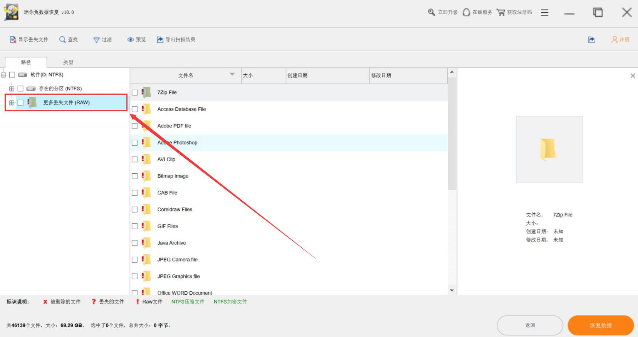Click the 丢失的文件 legend label

click(112, 302)
